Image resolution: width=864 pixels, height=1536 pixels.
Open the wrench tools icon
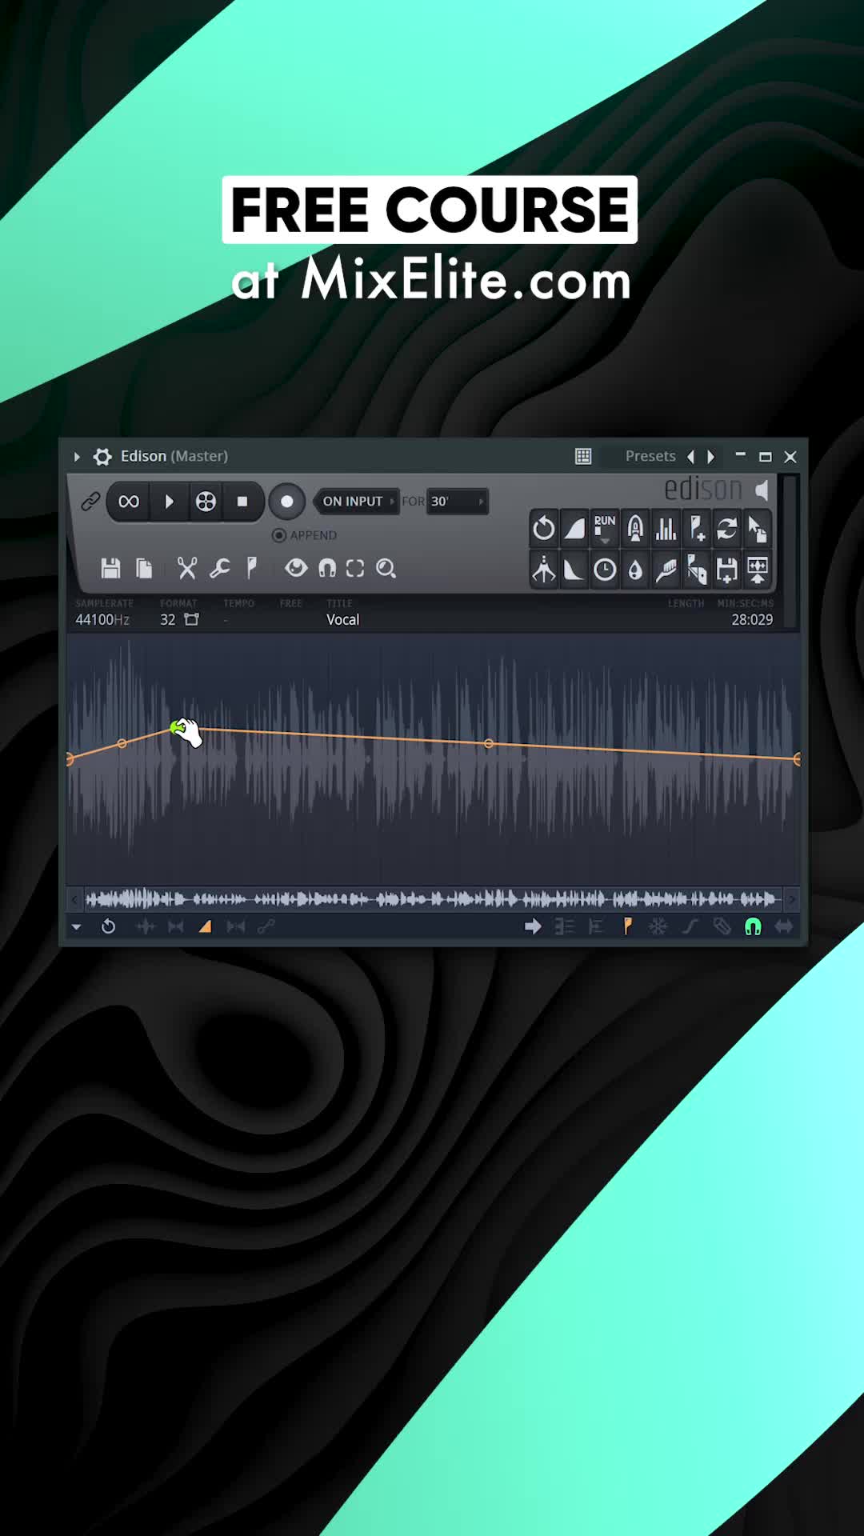[x=219, y=568]
